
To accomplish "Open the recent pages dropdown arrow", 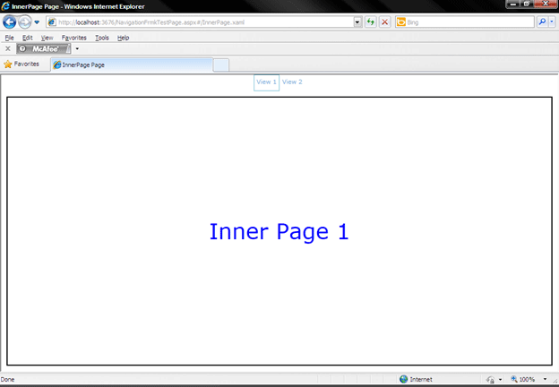I will [x=37, y=22].
